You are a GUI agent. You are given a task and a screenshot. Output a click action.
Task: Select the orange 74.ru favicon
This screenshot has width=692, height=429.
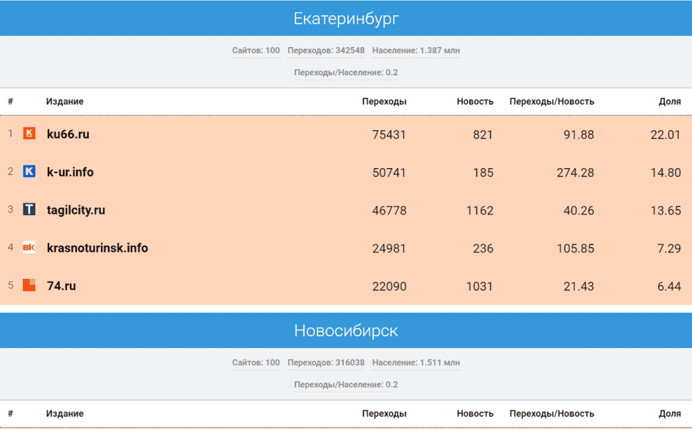[28, 285]
